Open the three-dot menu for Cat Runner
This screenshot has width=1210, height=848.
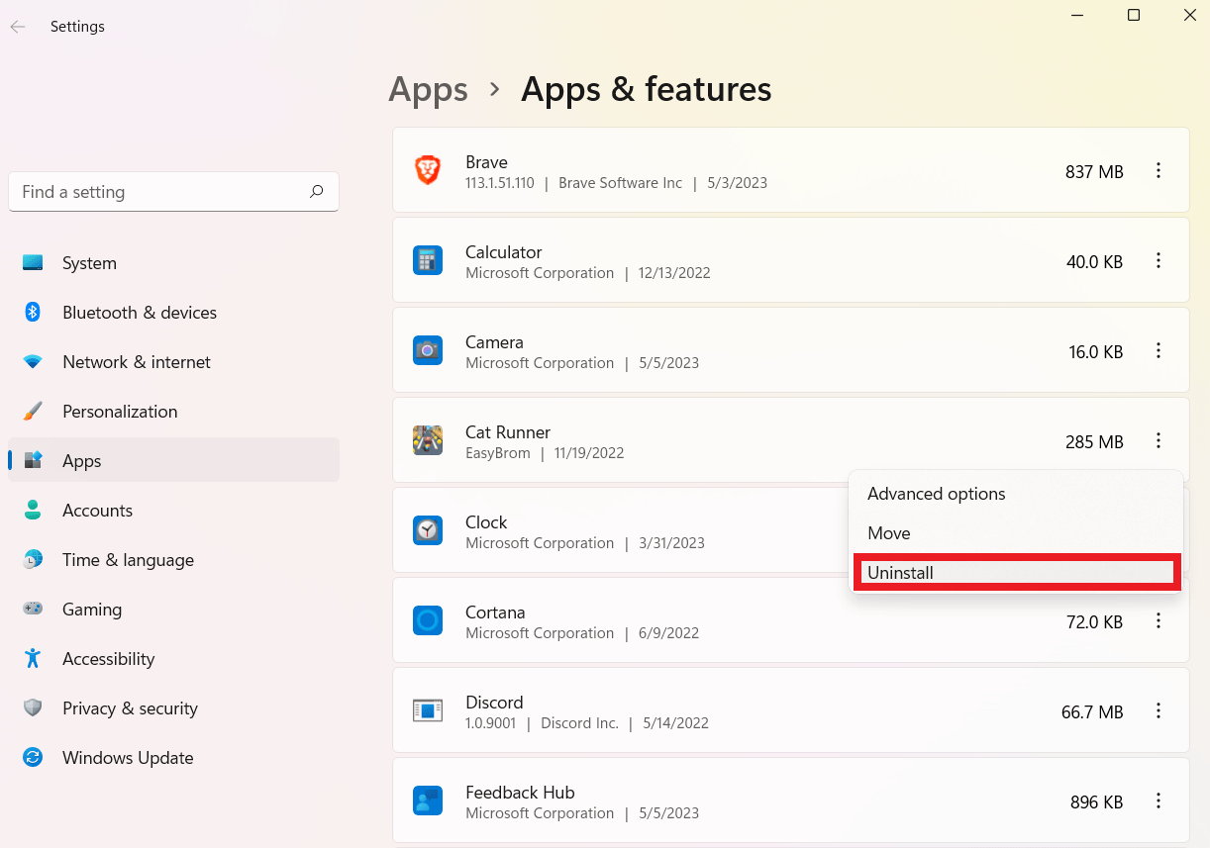[x=1159, y=441]
